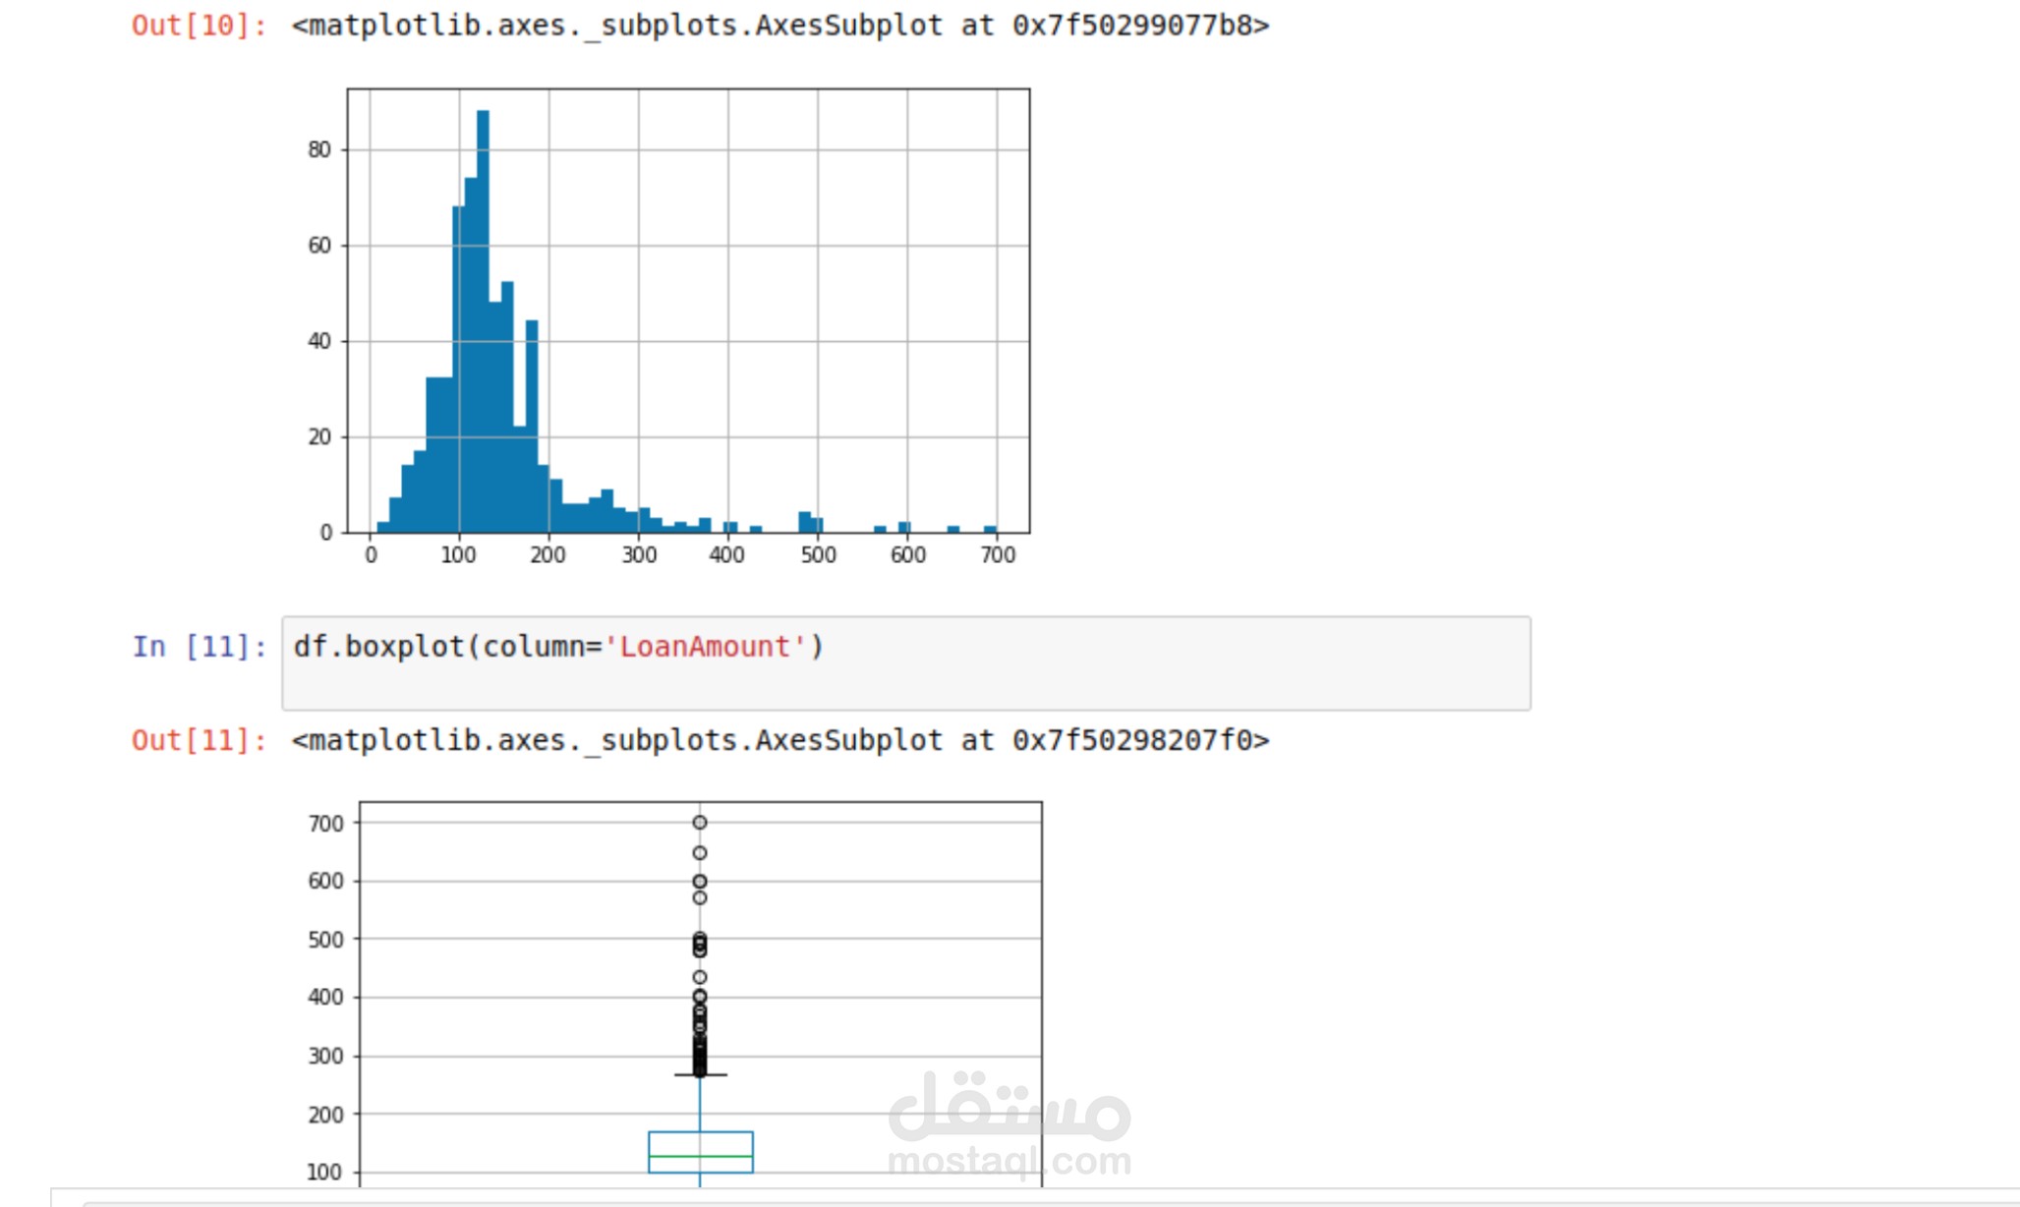Click the top outlier circle at 700 in boxplot
Screen dimensions: 2020x1207
(x=700, y=823)
